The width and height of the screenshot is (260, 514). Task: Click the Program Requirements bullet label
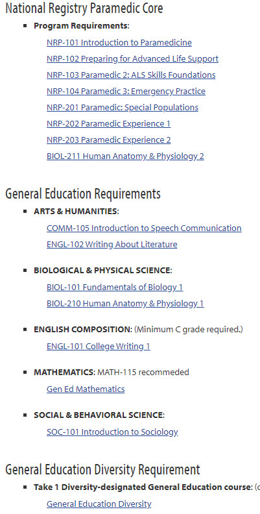coord(82,26)
